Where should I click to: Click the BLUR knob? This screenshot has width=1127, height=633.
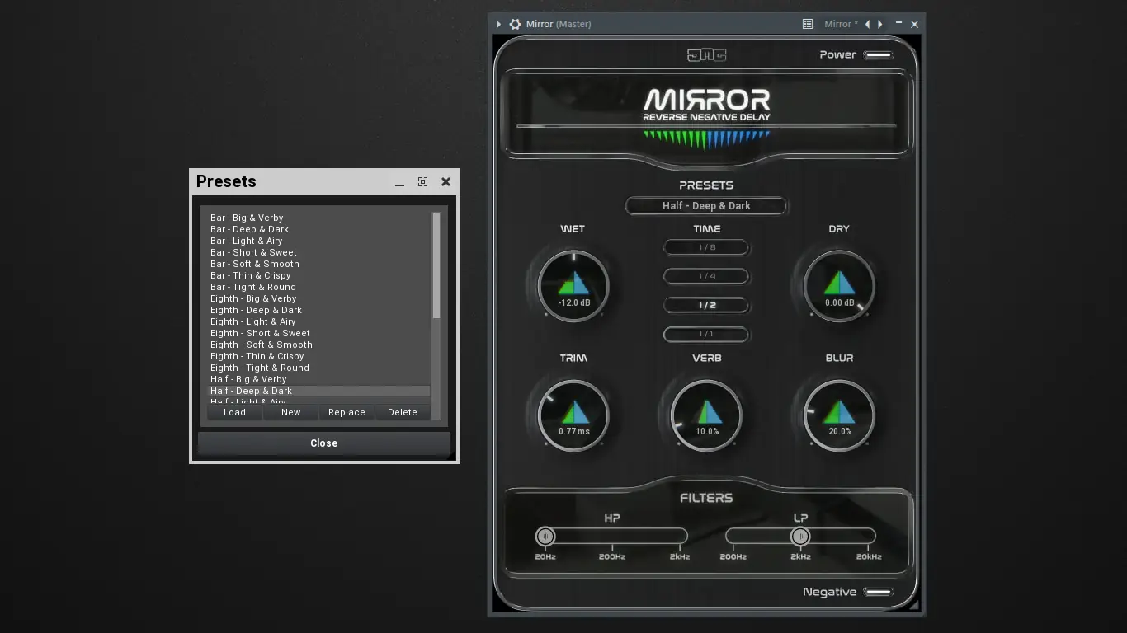coord(839,415)
